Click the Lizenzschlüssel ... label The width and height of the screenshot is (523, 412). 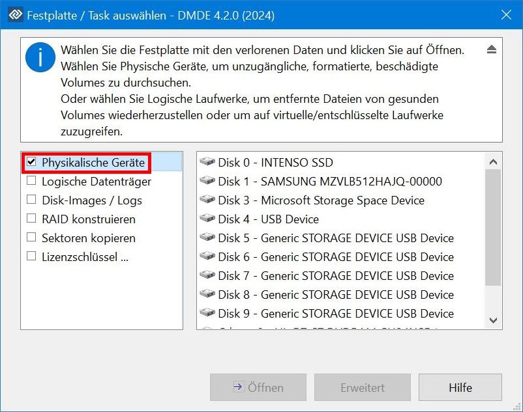(x=85, y=257)
